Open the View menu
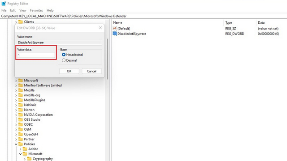Screen dimensions: 287x161 (23, 10)
